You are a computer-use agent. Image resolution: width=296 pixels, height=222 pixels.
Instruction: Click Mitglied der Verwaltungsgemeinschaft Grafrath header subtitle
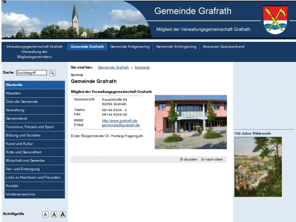[203, 29]
